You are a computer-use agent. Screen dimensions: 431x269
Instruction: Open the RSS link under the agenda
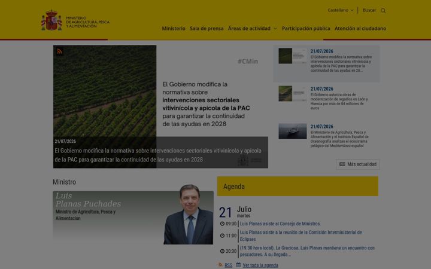(x=228, y=265)
